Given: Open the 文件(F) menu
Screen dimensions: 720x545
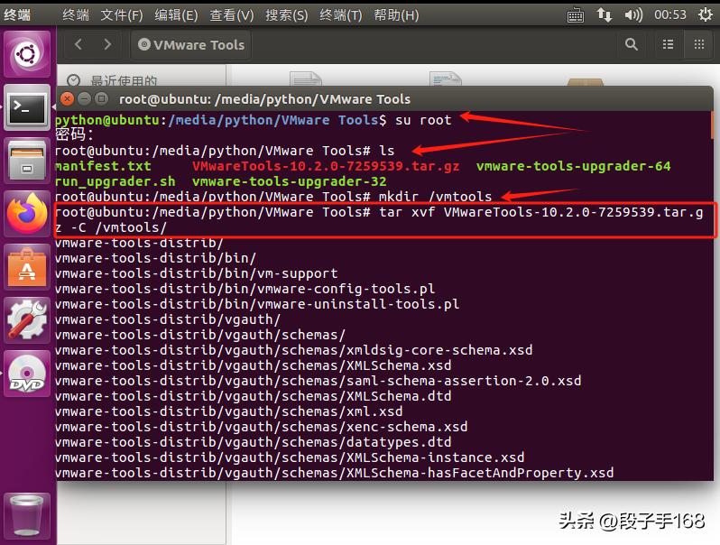Looking at the screenshot, I should pyautogui.click(x=122, y=15).
